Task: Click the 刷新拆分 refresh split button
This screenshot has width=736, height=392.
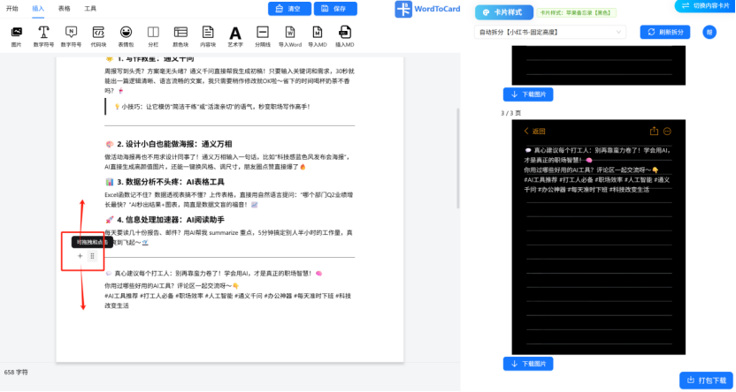Action: pos(665,33)
